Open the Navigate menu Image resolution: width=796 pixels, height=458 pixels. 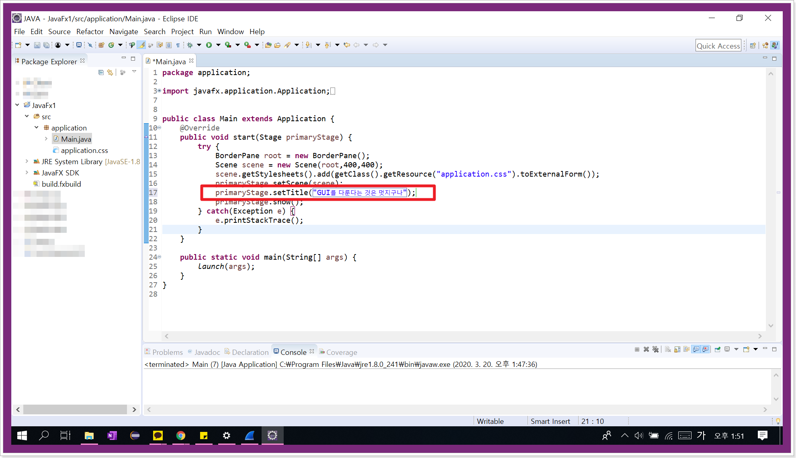pyautogui.click(x=123, y=31)
